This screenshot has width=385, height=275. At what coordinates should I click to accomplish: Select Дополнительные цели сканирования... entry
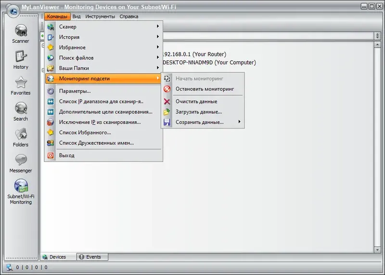(103, 112)
